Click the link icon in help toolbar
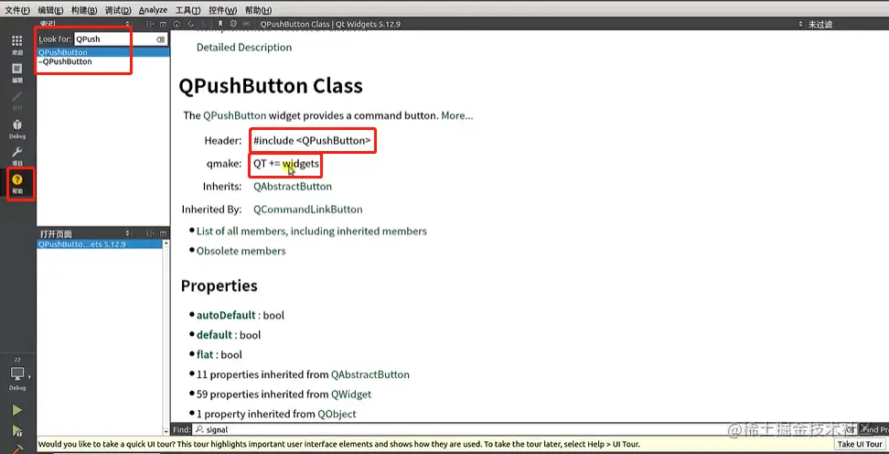The image size is (889, 454). [x=246, y=25]
